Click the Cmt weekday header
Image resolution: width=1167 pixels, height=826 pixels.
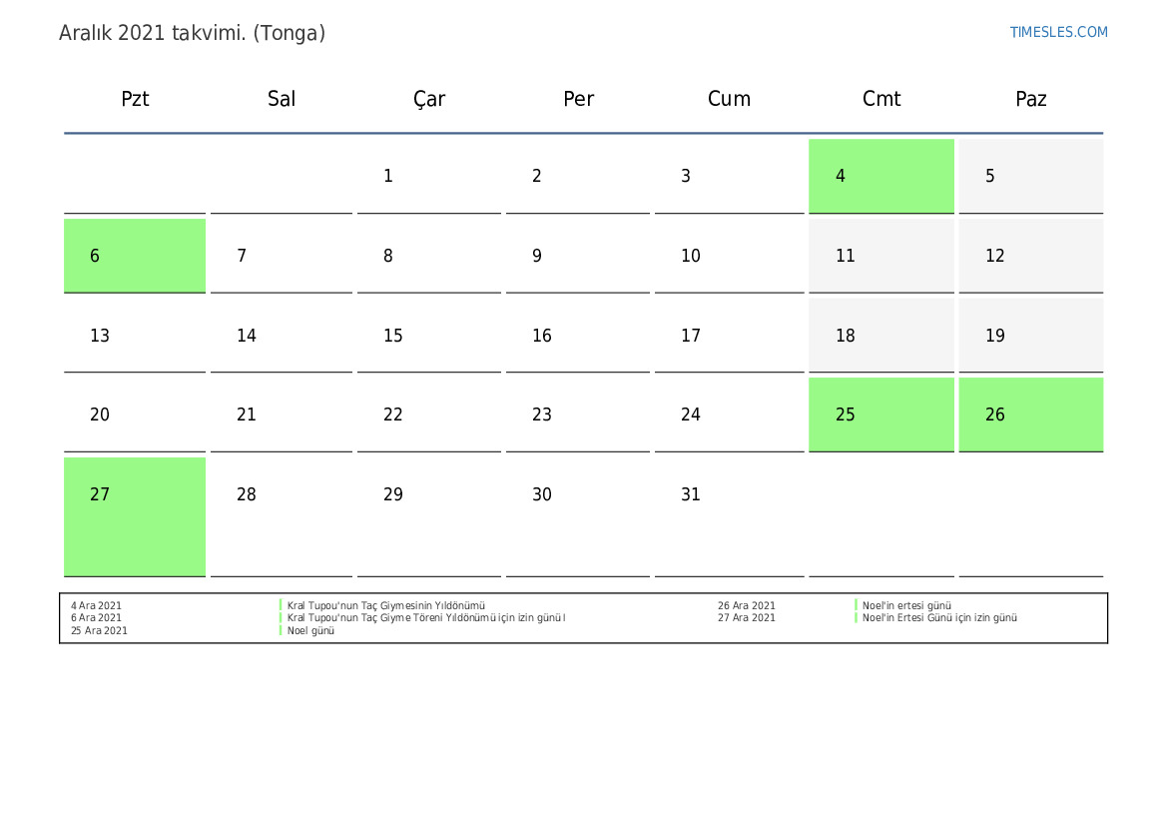point(881,98)
